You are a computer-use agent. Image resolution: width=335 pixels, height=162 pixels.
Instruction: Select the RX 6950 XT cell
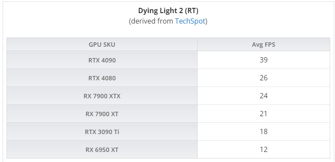point(102,150)
